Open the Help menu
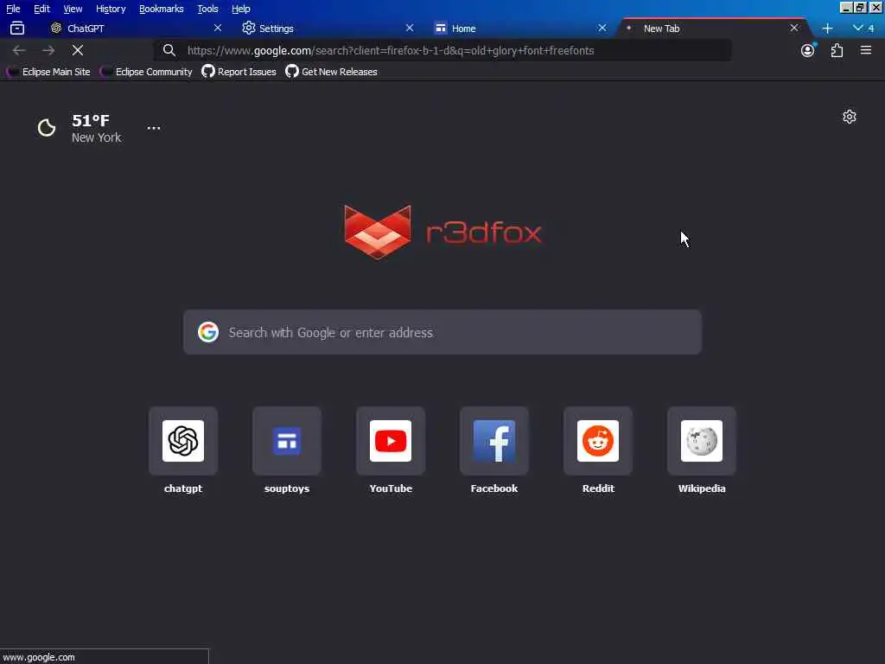 click(241, 9)
